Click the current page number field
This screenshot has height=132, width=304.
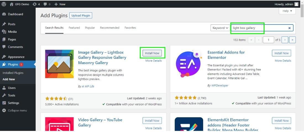point(269,40)
